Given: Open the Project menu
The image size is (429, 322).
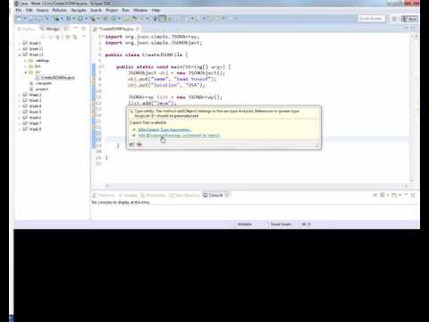Looking at the screenshot, I should [112, 10].
